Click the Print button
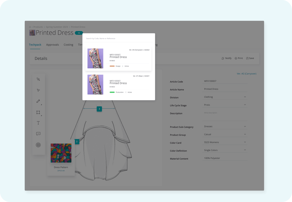Viewport: 292px width, 202px height. point(239,58)
